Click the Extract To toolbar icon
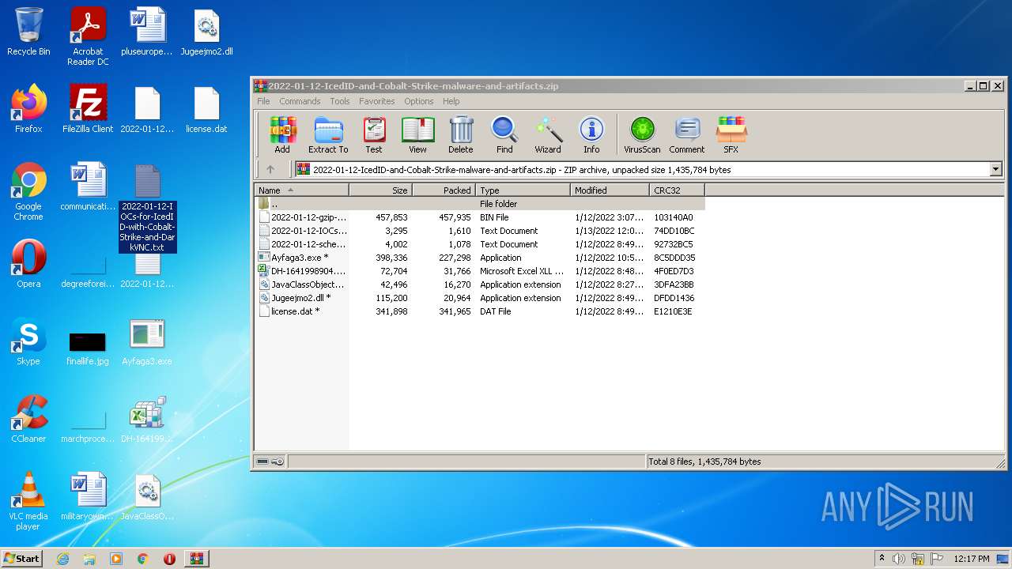The image size is (1012, 569). tap(328, 134)
